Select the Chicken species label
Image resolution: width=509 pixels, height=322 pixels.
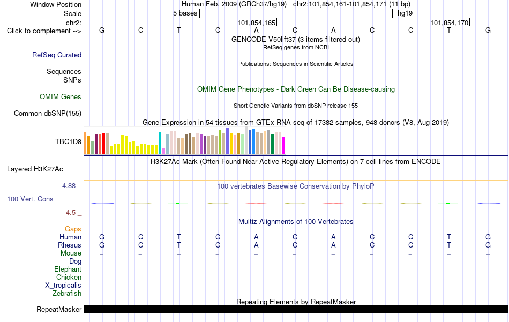(69, 277)
